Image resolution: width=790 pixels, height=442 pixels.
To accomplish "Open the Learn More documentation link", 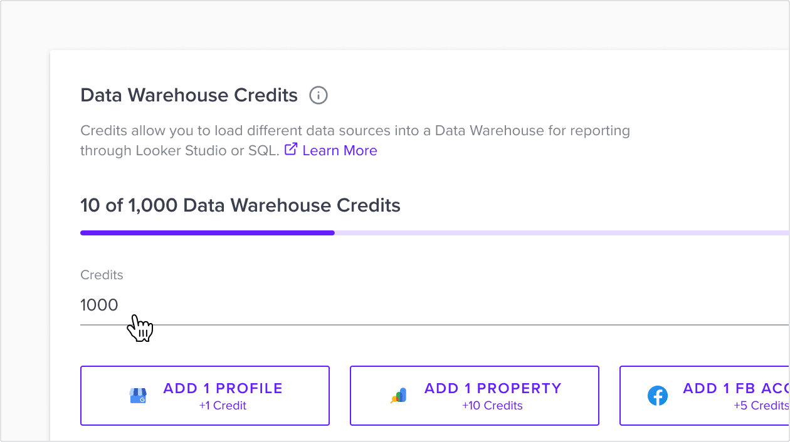I will point(339,150).
